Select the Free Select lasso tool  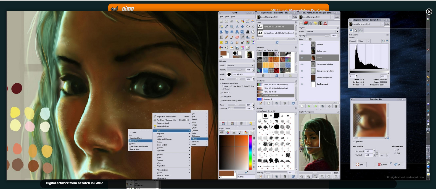pos(232,21)
